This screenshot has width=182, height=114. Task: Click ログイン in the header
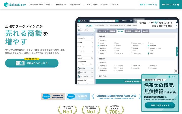(114, 5)
